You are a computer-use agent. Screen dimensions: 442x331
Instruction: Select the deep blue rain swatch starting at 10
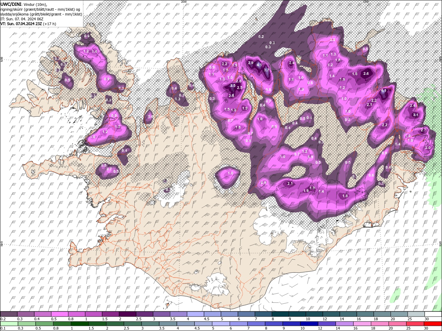point(309,324)
